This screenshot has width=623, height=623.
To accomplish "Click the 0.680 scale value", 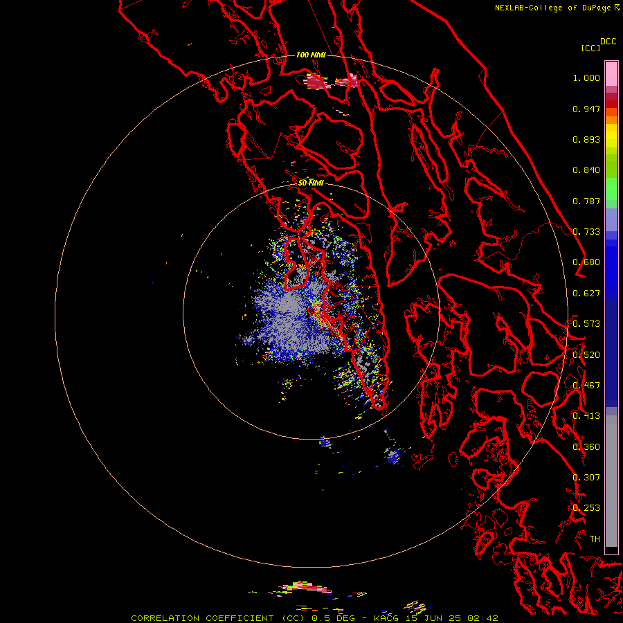I will coord(586,262).
